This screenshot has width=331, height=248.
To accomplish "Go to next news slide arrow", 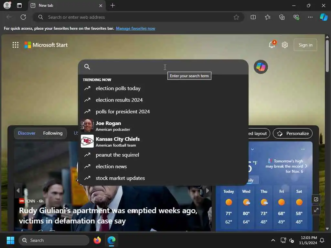I will (208, 191).
